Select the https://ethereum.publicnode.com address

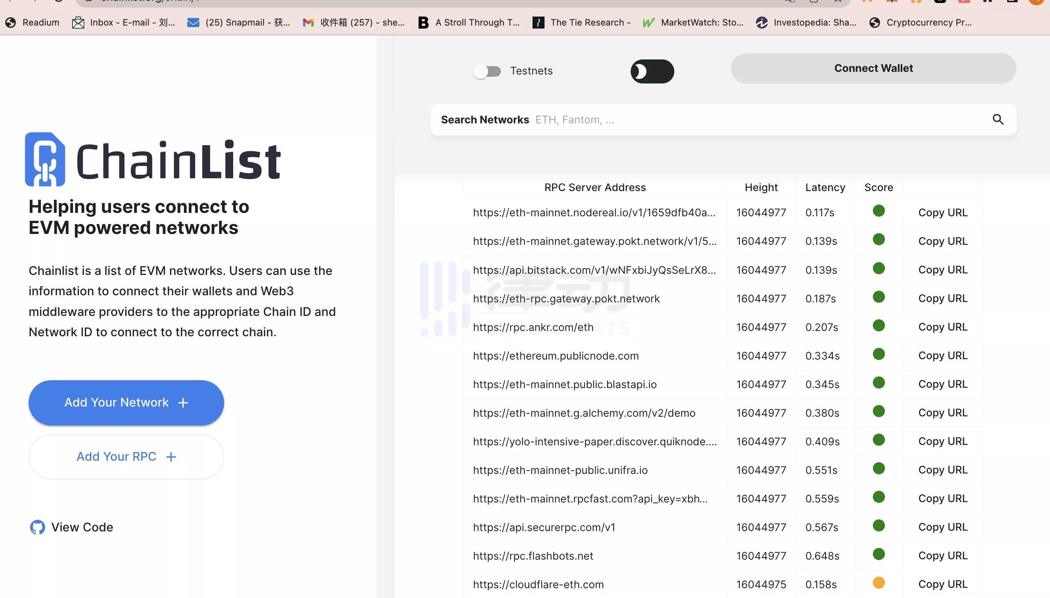click(555, 356)
